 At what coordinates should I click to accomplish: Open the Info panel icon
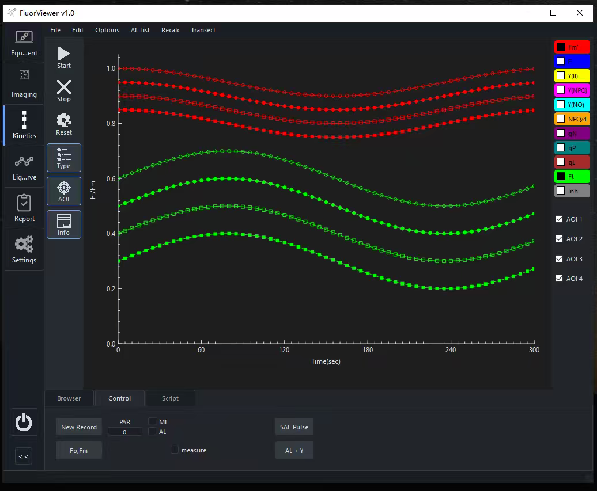click(x=64, y=224)
